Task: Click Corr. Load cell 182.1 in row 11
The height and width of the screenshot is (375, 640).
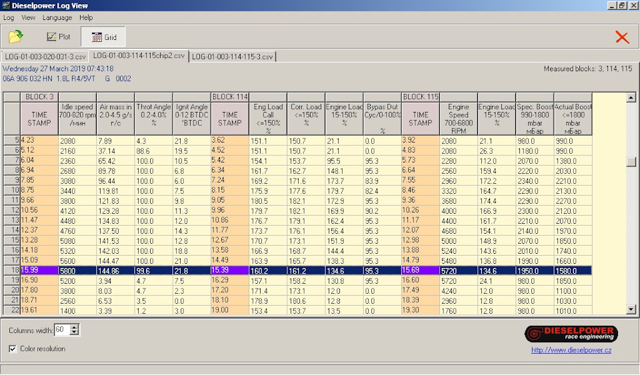Action: (x=306, y=201)
